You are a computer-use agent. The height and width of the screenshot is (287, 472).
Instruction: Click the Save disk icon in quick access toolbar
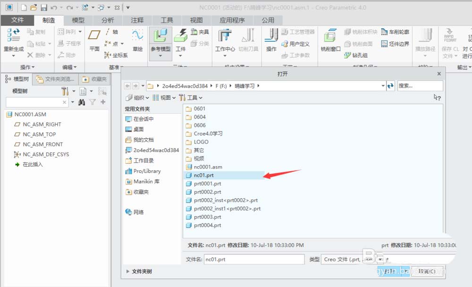(x=44, y=8)
